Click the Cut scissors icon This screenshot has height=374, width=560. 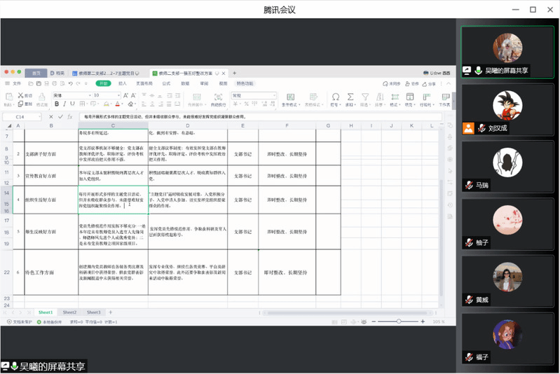point(22,95)
